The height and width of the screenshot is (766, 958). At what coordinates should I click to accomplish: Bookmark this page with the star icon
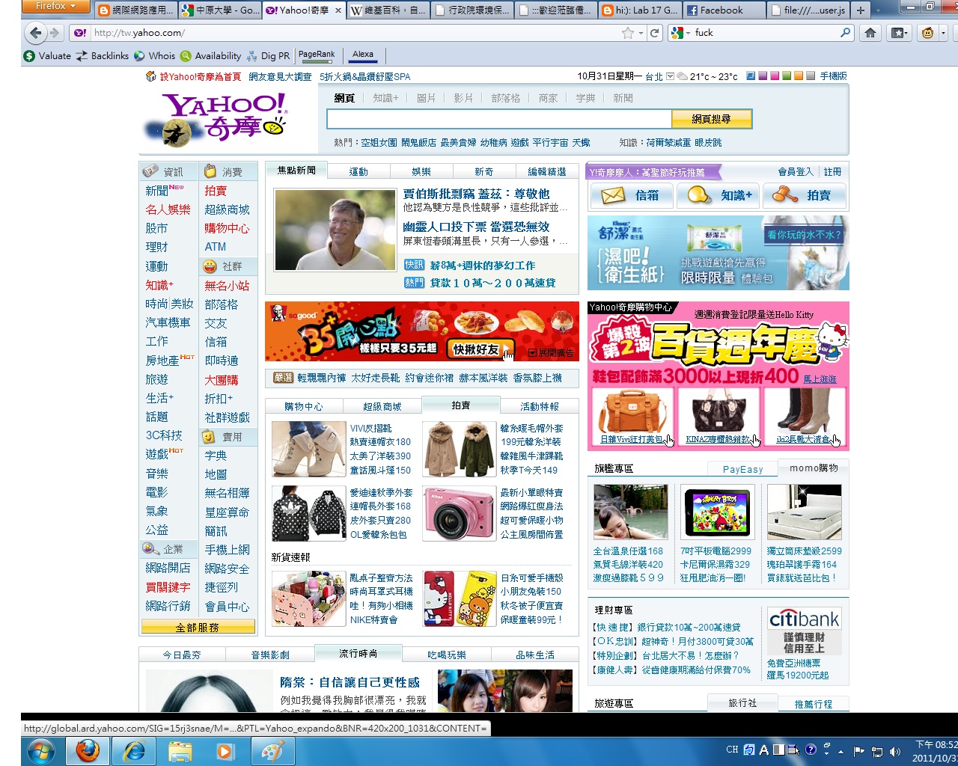coord(628,33)
